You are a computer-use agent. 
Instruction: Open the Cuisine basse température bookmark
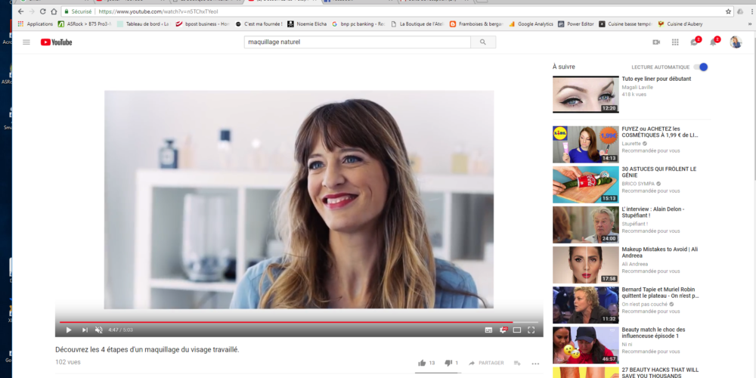(626, 23)
